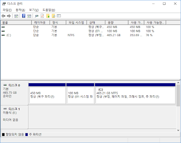Screen dimensions: 181x143
Task: Click the NTFS file system cell
Action: point(71,35)
